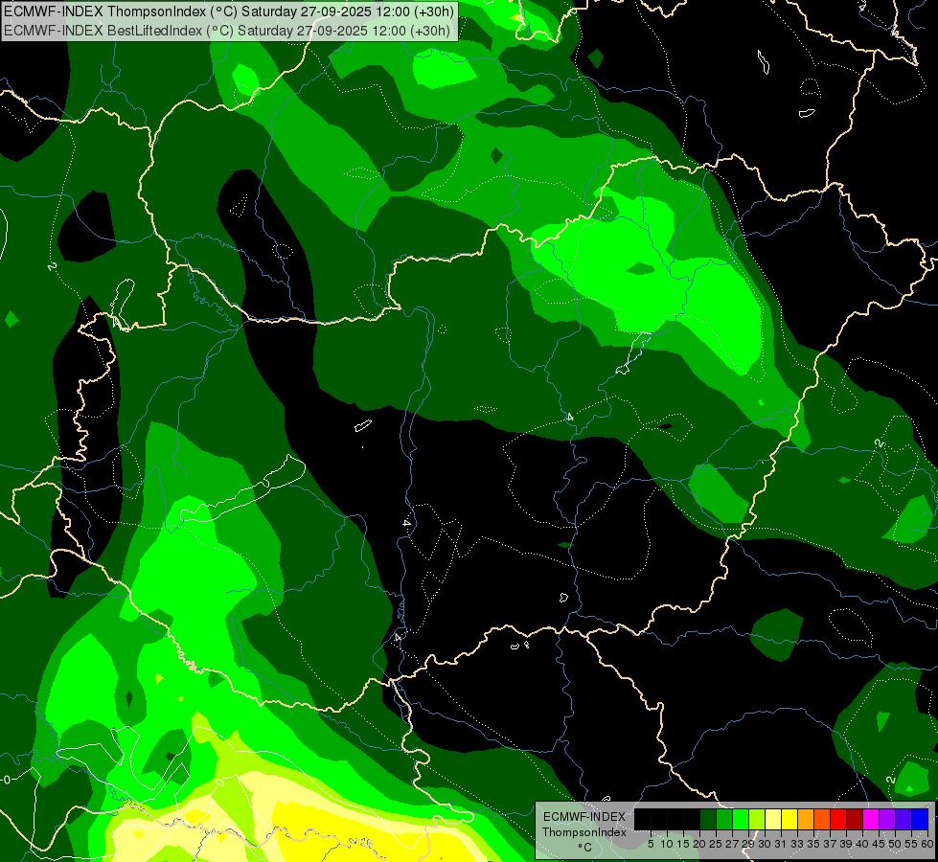938x862 pixels.
Task: Select the bright green 27–29 legend swatch
Action: coord(741,819)
